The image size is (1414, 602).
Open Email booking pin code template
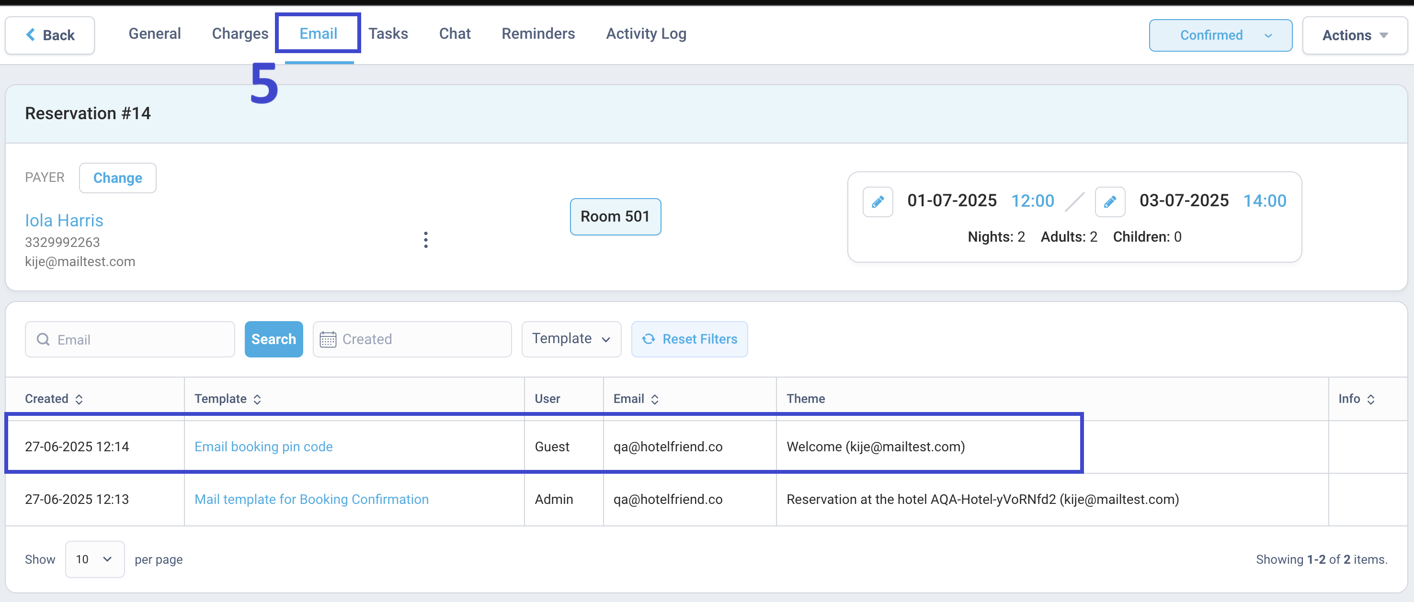263,446
